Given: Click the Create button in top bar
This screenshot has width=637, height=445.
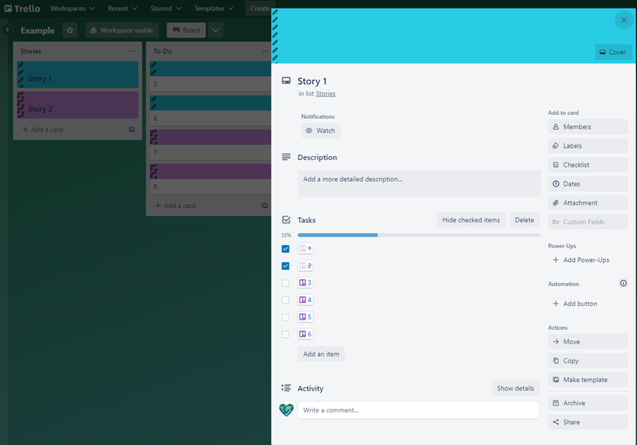Looking at the screenshot, I should click(260, 8).
